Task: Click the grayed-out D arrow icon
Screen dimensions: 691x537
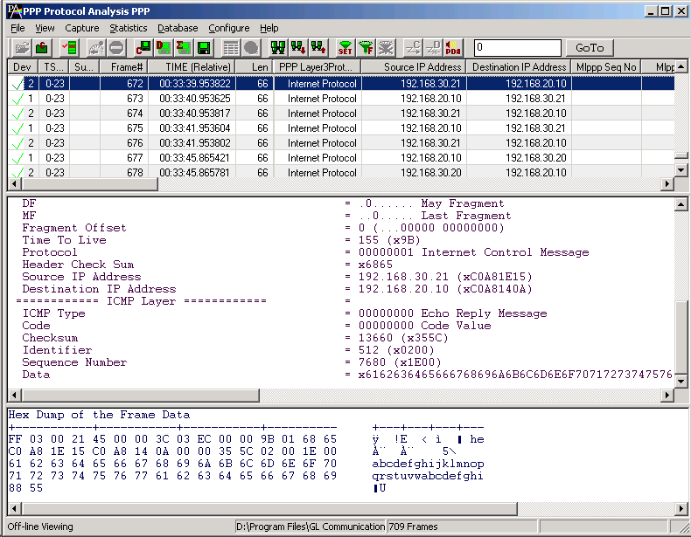Action: pos(433,47)
